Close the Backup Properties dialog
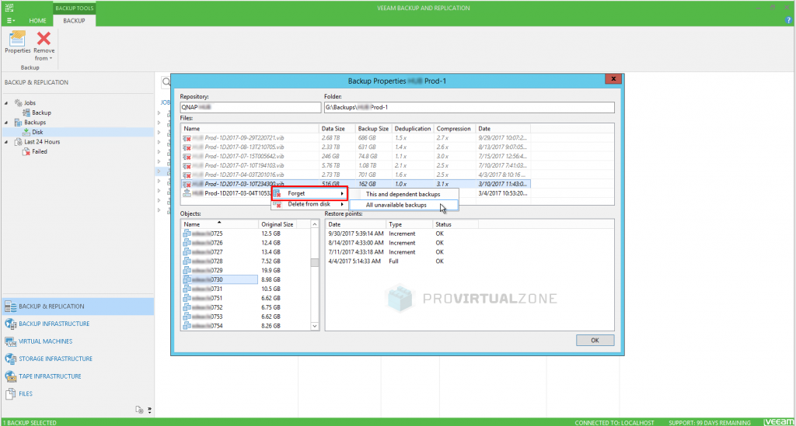This screenshot has height=426, width=796. (x=613, y=79)
